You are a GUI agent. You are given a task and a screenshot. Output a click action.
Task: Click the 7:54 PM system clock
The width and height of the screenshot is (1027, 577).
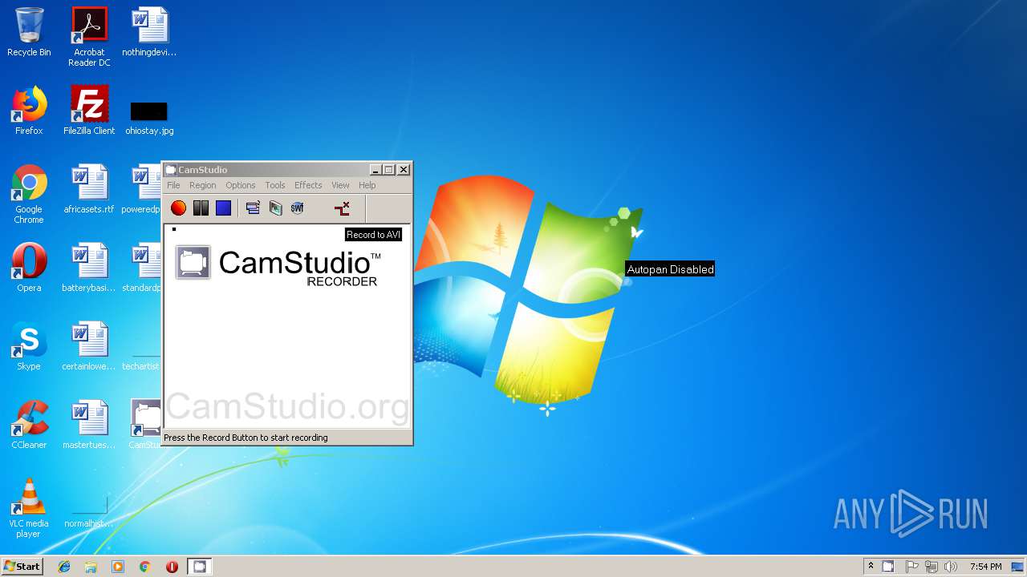[985, 567]
